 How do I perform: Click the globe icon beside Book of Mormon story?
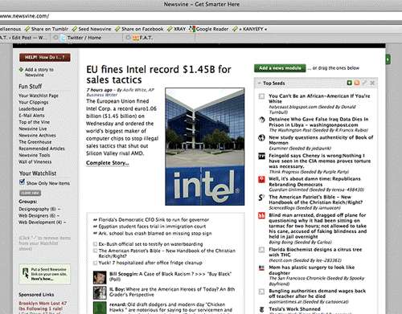[x=261, y=138]
